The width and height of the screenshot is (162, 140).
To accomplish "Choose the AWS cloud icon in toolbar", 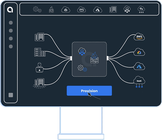I will coord(81,9).
